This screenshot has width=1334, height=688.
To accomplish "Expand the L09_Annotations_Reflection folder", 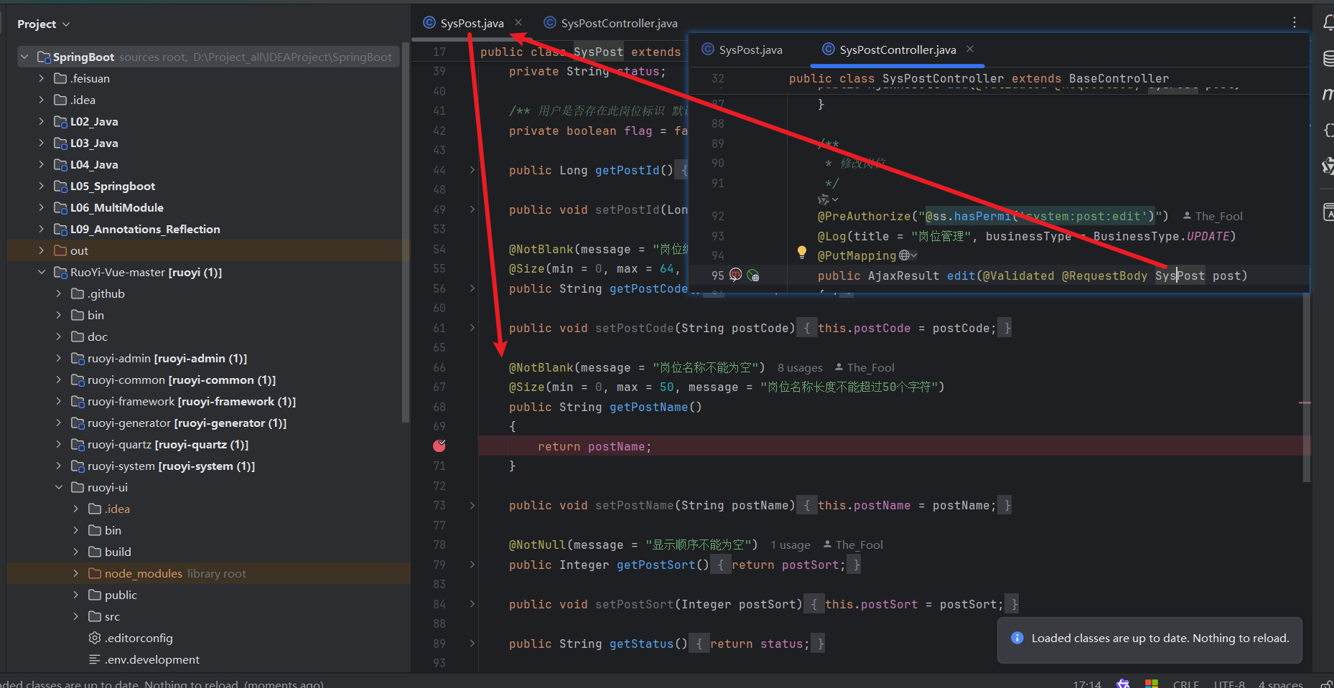I will [42, 229].
